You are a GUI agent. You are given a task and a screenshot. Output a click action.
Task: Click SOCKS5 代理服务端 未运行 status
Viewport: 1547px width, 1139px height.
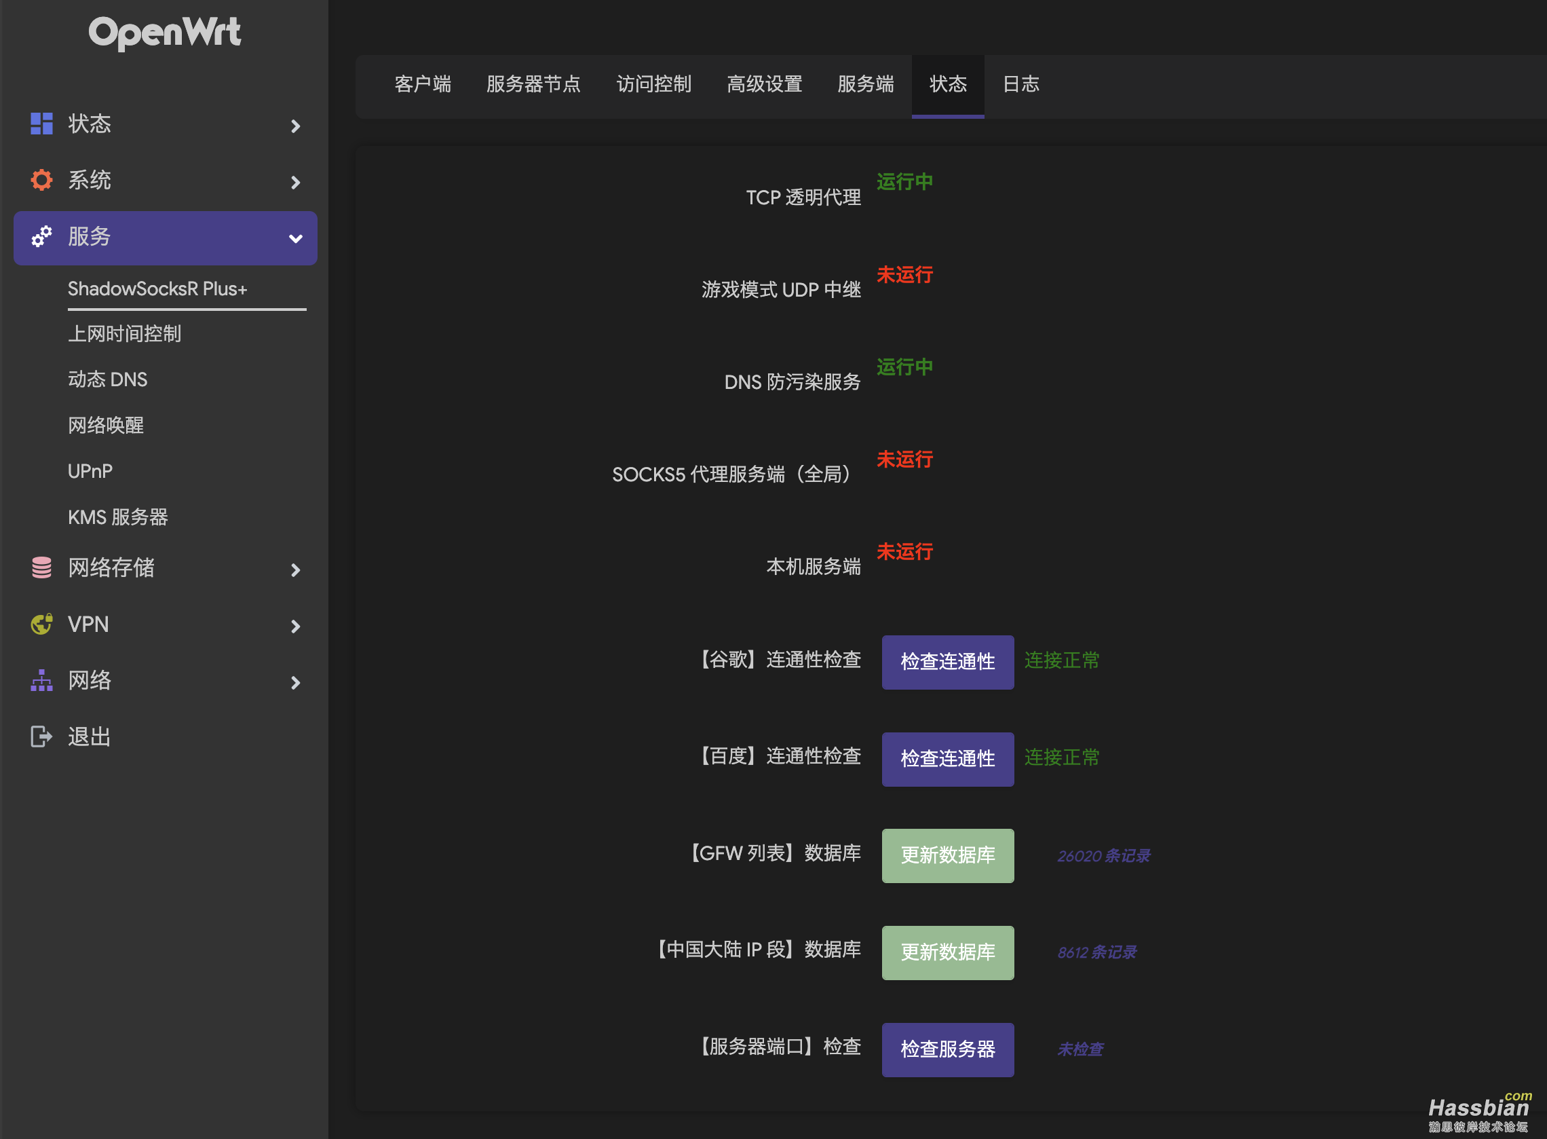click(904, 459)
